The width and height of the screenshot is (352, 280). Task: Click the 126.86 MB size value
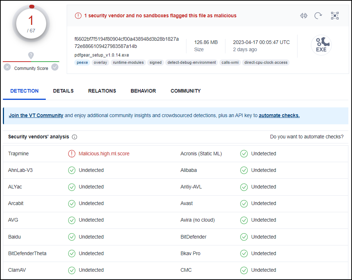click(x=206, y=42)
